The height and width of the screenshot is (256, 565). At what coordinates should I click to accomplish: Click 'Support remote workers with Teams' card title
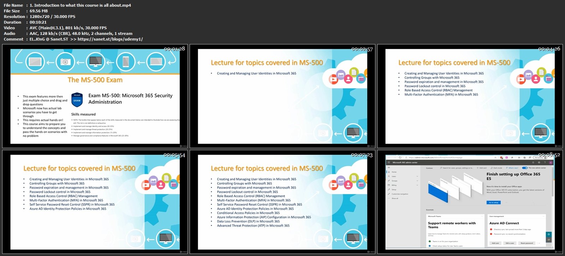(x=452, y=225)
